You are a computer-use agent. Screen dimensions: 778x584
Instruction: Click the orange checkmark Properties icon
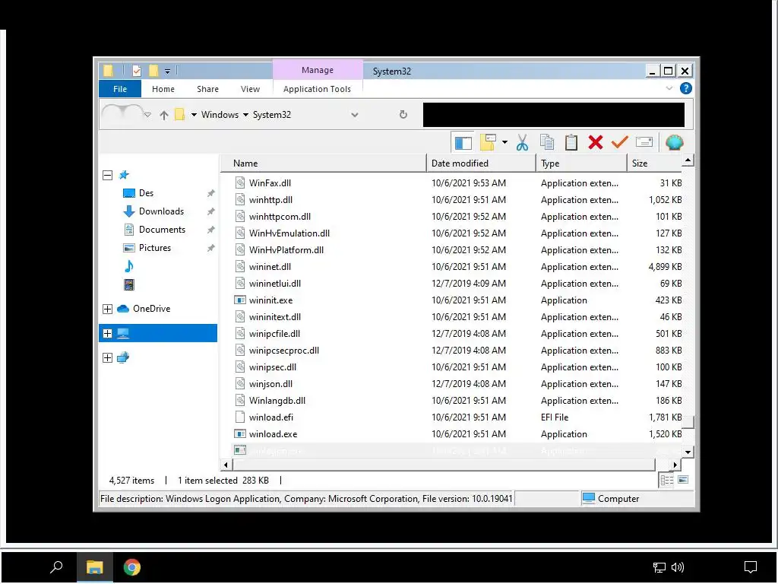click(x=619, y=142)
